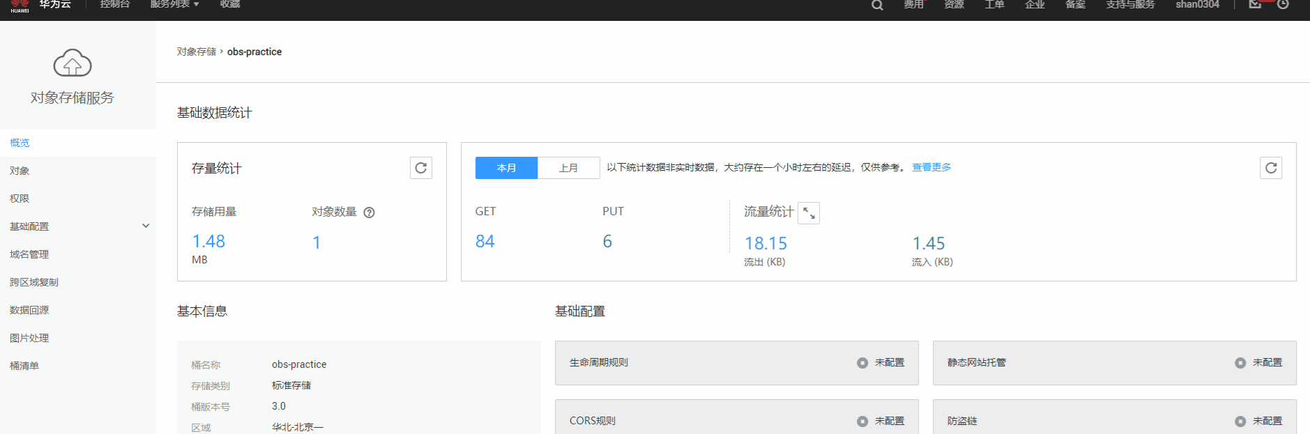Click 收藏 in the top navigation

(x=230, y=4)
